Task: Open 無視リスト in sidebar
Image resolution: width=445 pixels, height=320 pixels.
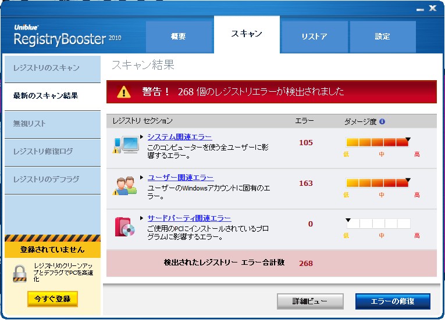Action: click(52, 124)
